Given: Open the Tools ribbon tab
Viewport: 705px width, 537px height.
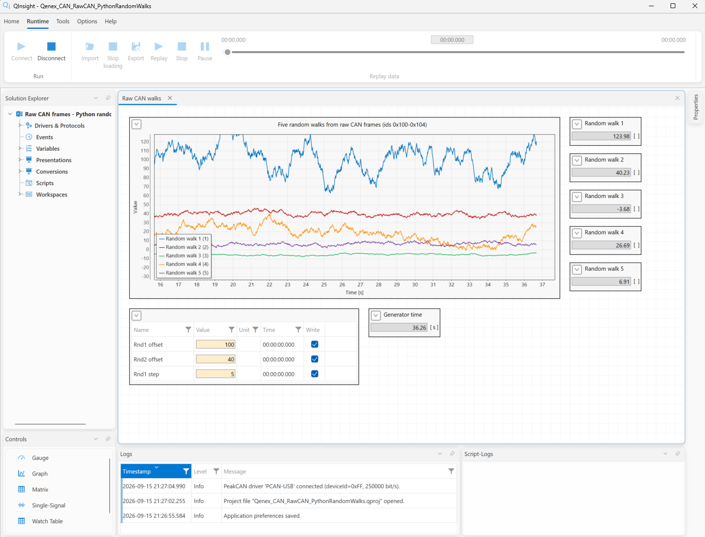Looking at the screenshot, I should pyautogui.click(x=63, y=22).
